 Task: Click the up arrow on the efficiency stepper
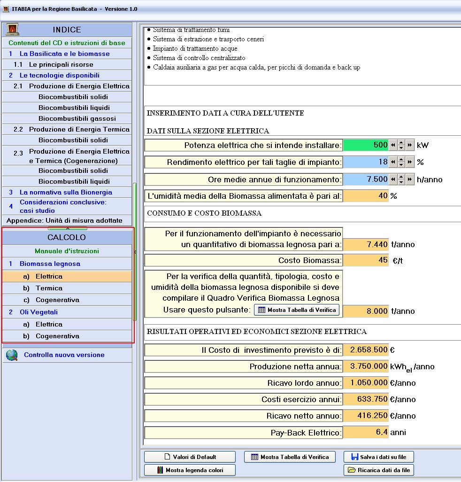tap(401, 160)
